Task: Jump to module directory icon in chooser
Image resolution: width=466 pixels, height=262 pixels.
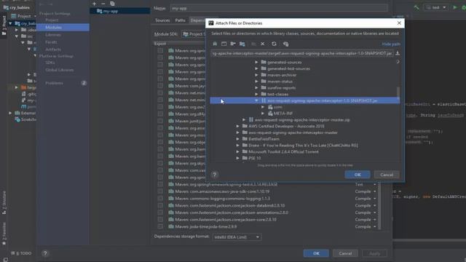Action: (242, 44)
